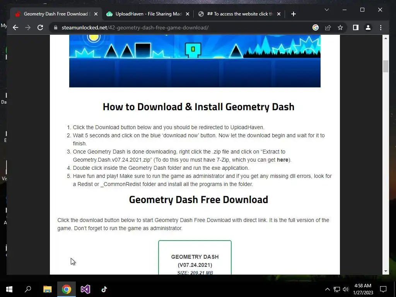Open a new browser tab
Viewport: 396px width, 297px height.
[x=293, y=14]
